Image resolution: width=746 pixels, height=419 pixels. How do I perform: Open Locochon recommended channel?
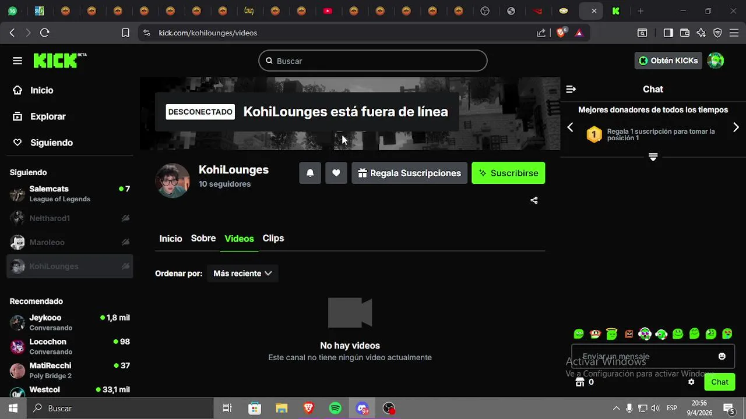point(70,346)
